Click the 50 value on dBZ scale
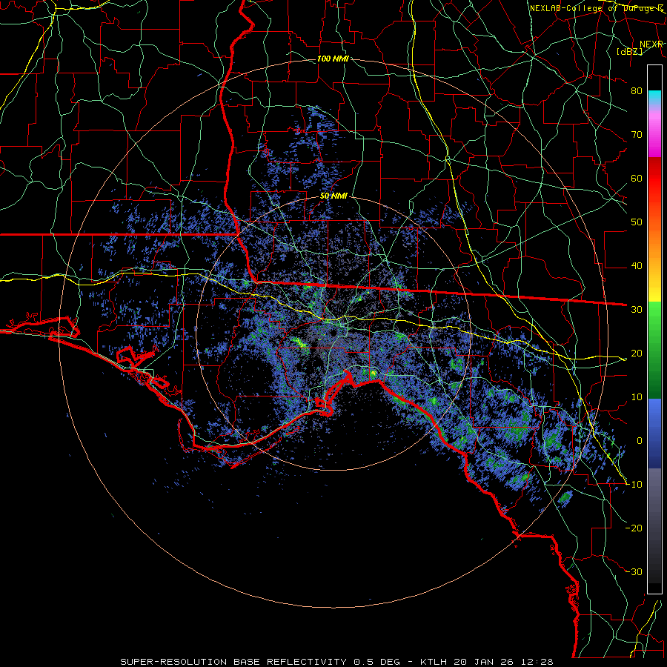The height and width of the screenshot is (667, 667). point(637,222)
